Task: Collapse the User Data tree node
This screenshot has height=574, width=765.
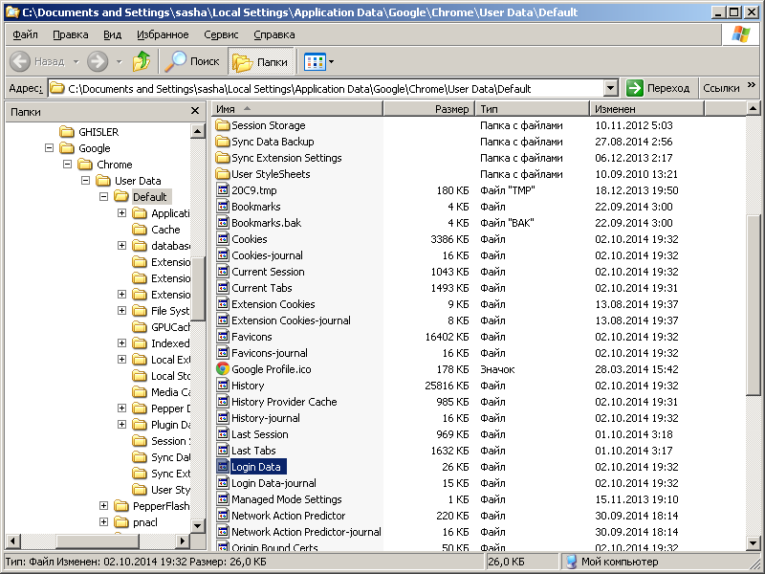Action: [85, 181]
